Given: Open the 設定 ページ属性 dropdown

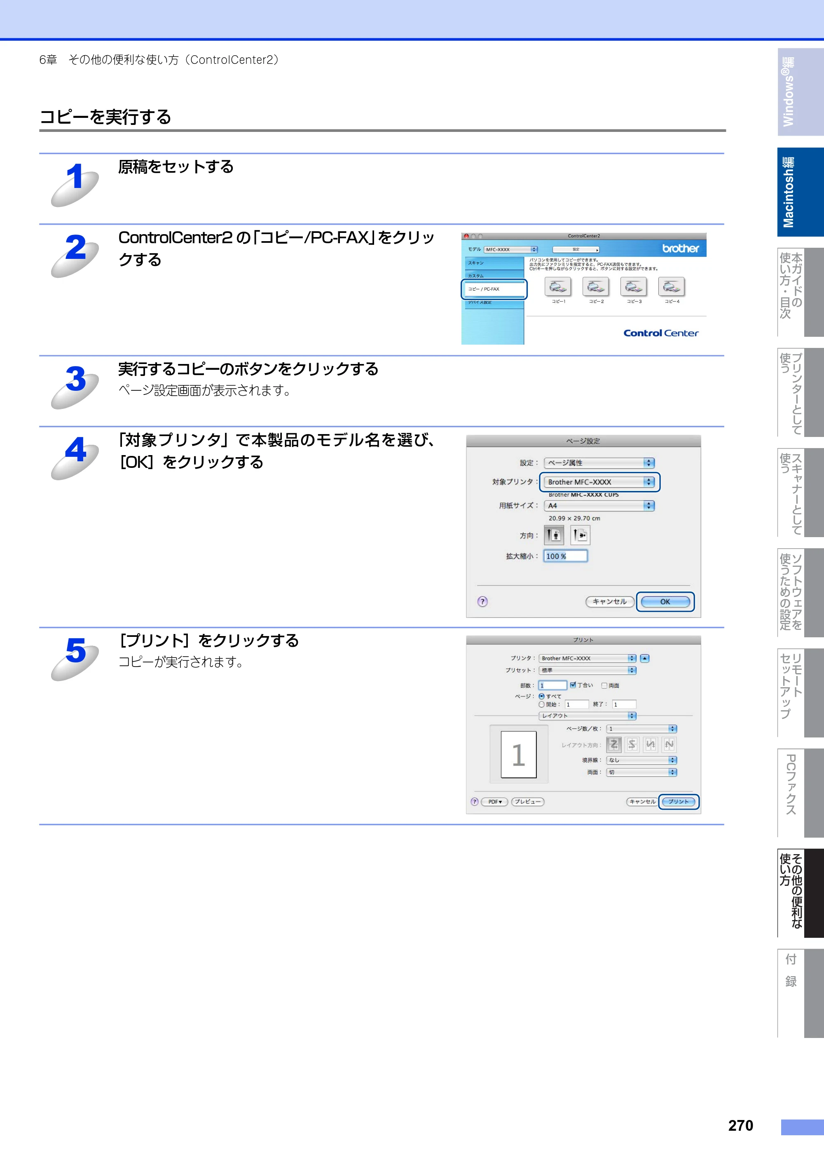Looking at the screenshot, I should [599, 463].
